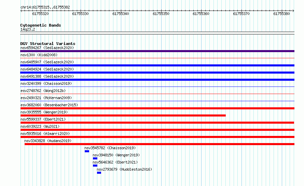
Task: Click ruler position 61755370
Action: pos(241,14)
